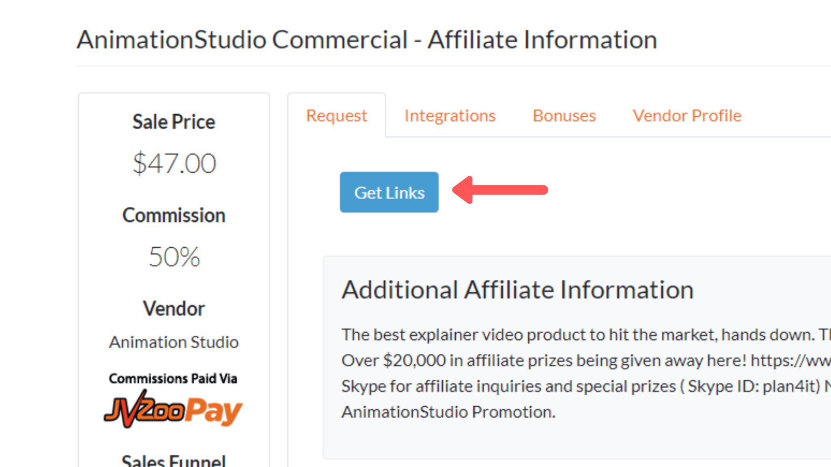Click the AnimationStudio Promotion text line
The height and width of the screenshot is (467, 831).
click(x=448, y=412)
